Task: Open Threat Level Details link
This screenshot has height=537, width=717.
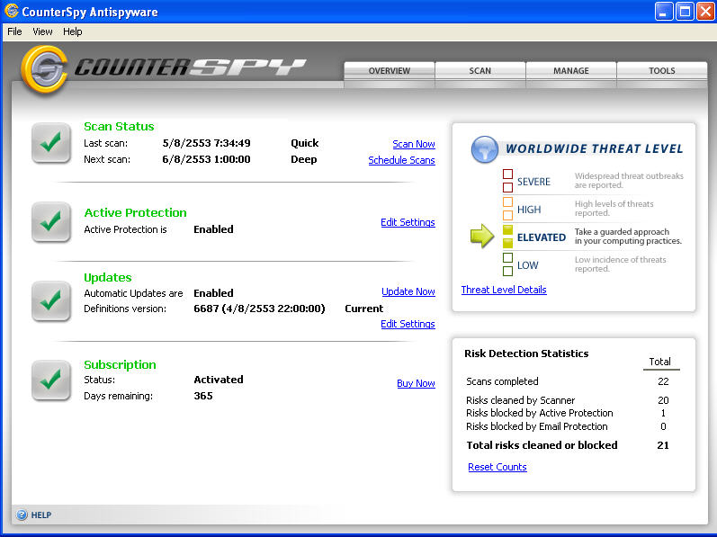Action: [504, 290]
